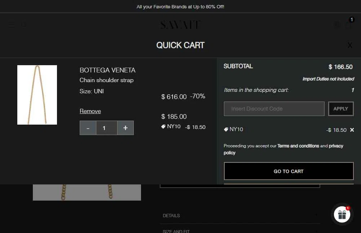This screenshot has width=361, height=233.
Task: Click the NY10 tag under the item price
Action: tap(171, 126)
